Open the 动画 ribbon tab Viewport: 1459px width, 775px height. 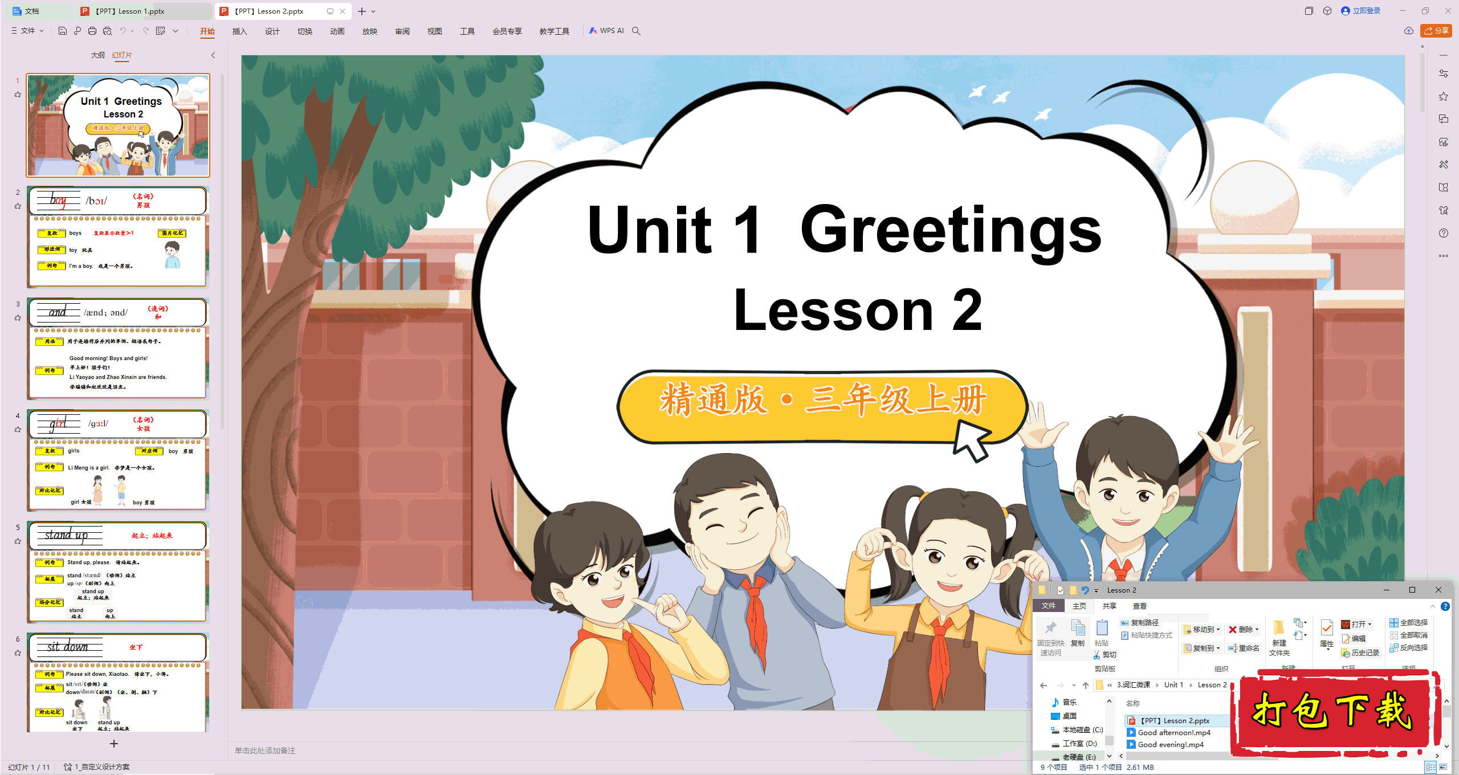337,31
